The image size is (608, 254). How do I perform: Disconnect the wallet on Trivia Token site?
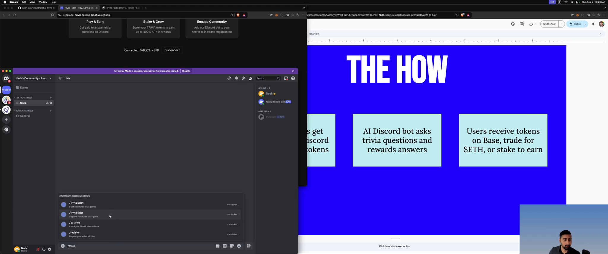pyautogui.click(x=172, y=50)
